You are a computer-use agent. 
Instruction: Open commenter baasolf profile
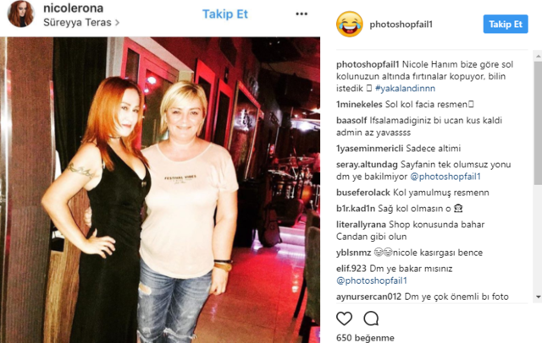click(x=351, y=121)
